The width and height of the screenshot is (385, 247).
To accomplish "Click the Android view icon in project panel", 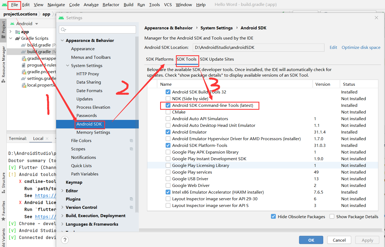I will click(x=12, y=23).
